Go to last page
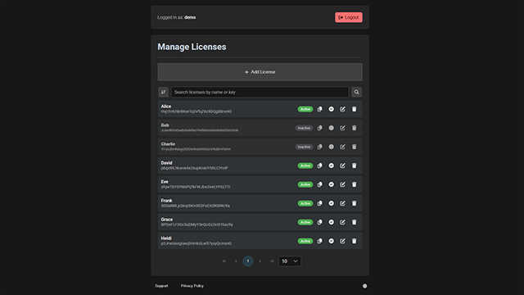Viewport: 524px width, 295px height. pyautogui.click(x=272, y=261)
